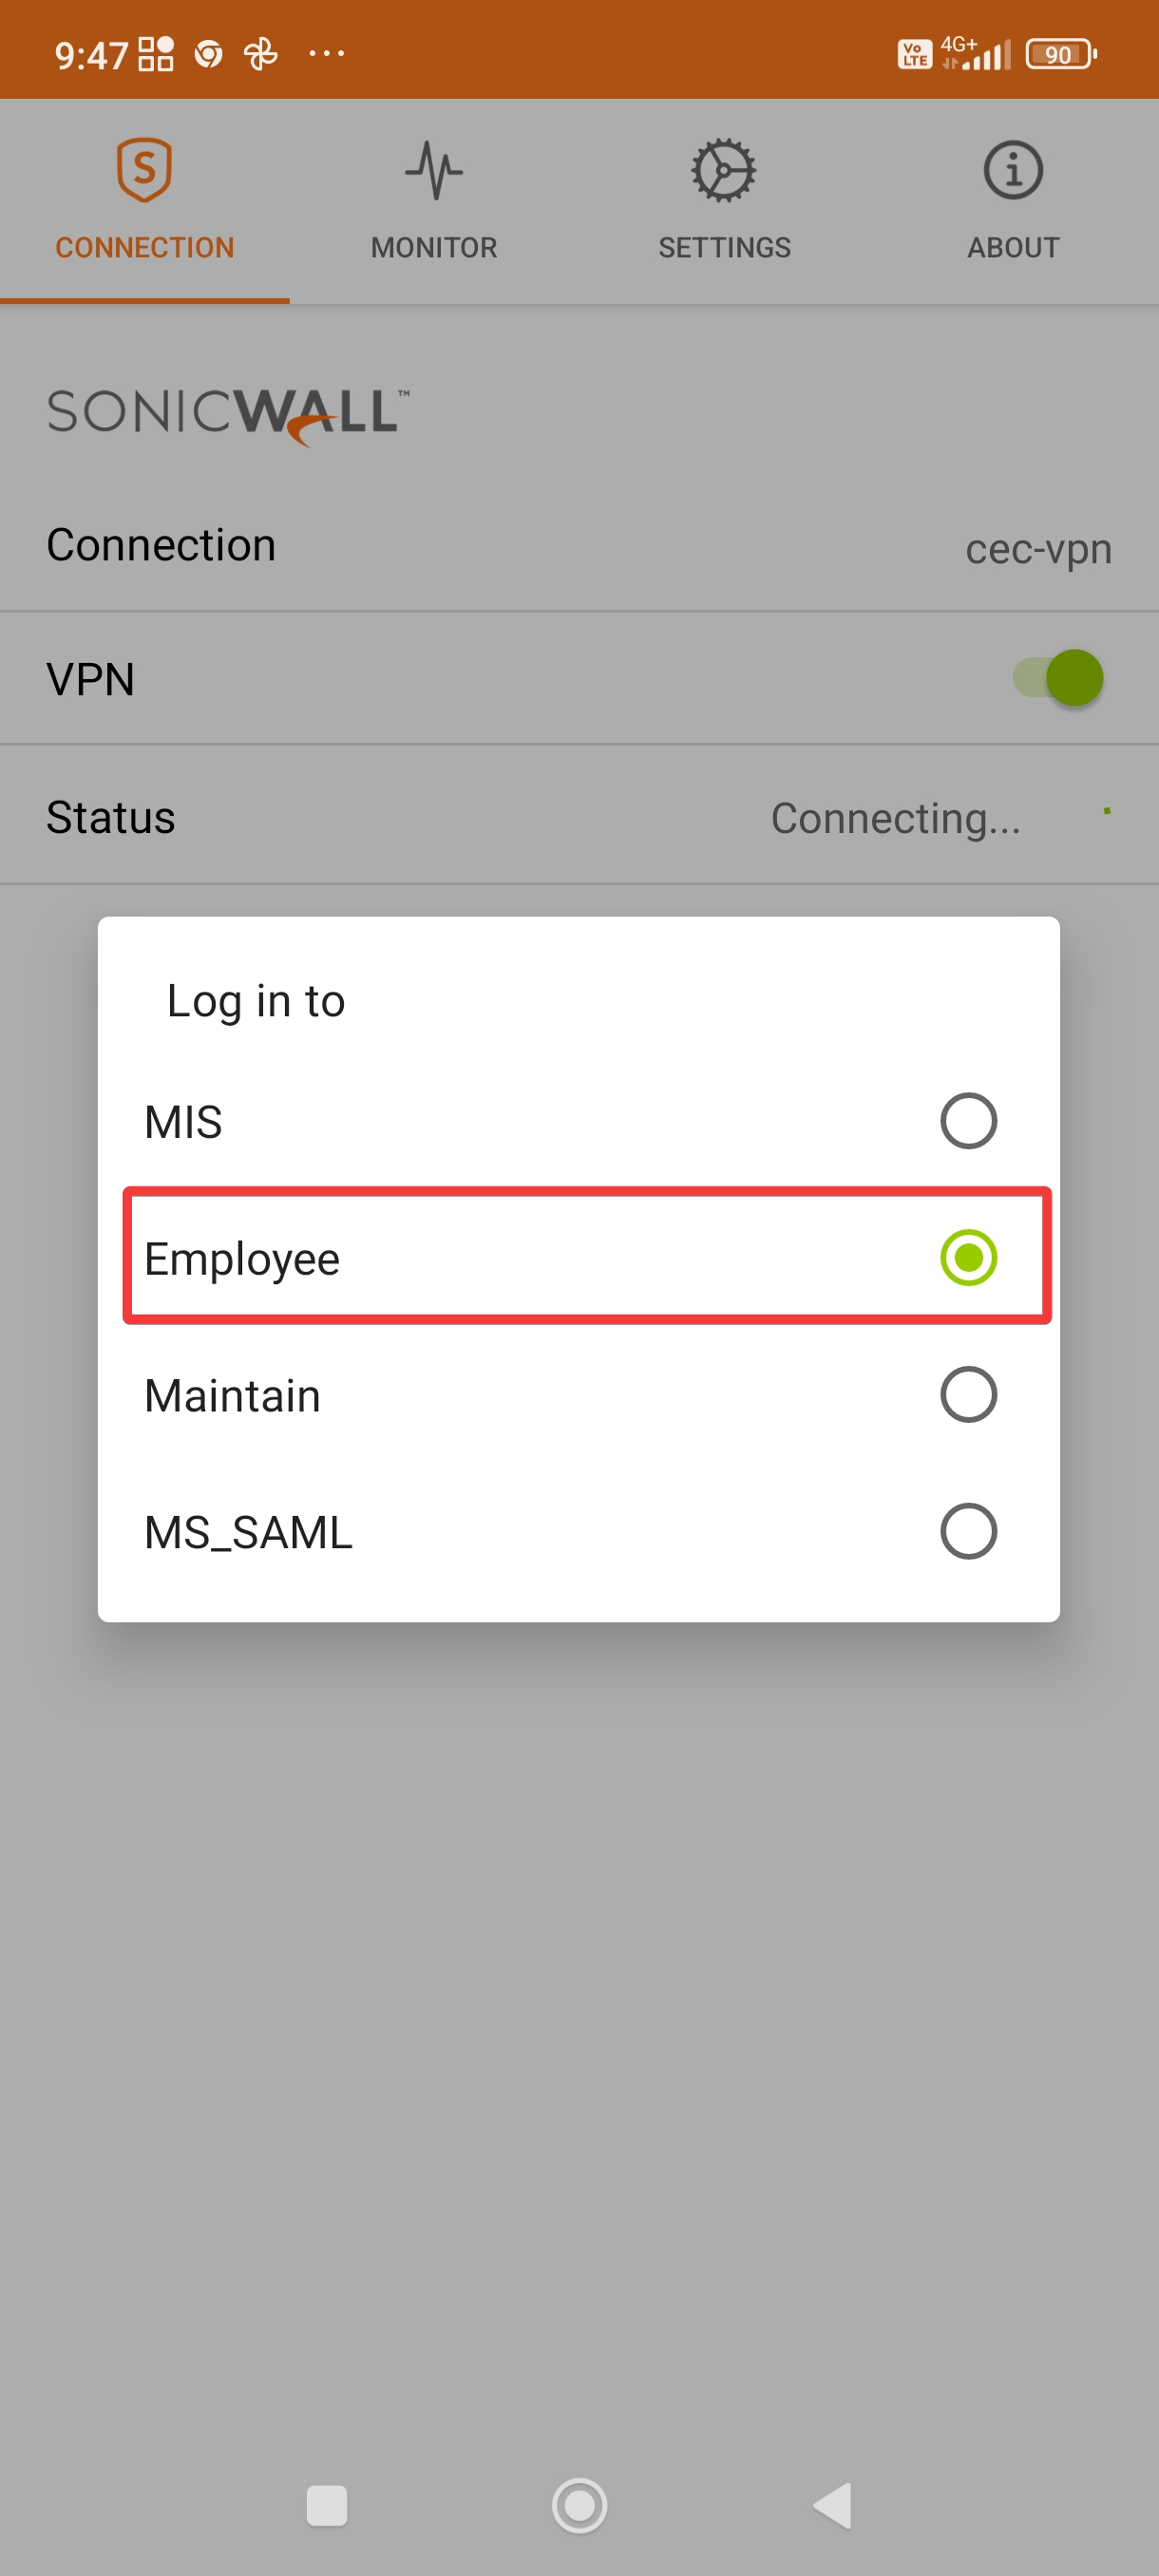
Task: Open the About info icon
Action: click(x=1013, y=170)
